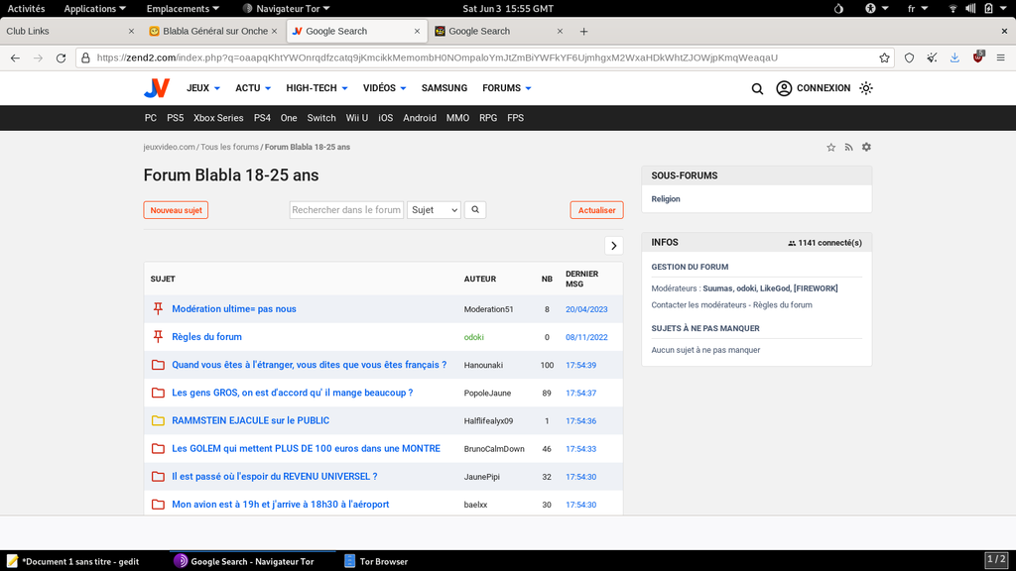The width and height of the screenshot is (1016, 571).
Task: Expand the HIGH-TECH dropdown menu
Action: 317,88
